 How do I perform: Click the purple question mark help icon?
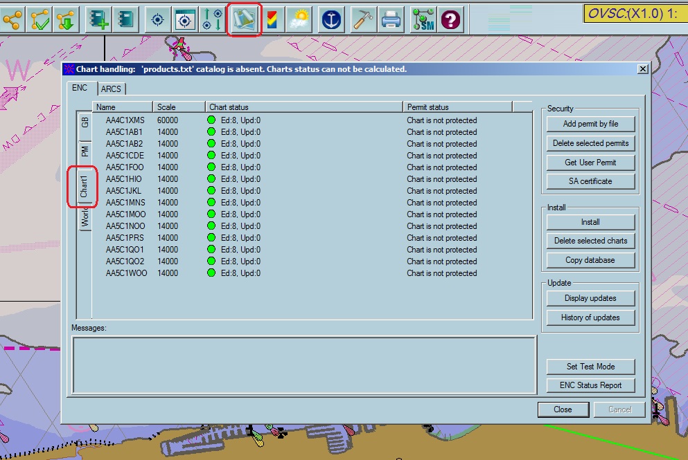point(450,19)
